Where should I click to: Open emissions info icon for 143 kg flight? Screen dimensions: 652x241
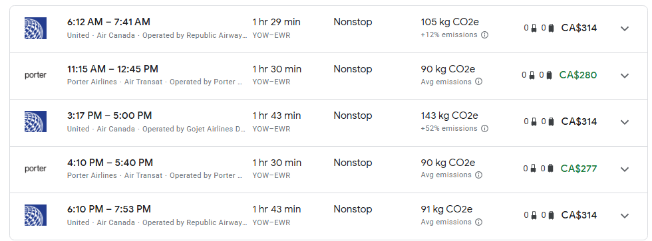pyautogui.click(x=484, y=129)
